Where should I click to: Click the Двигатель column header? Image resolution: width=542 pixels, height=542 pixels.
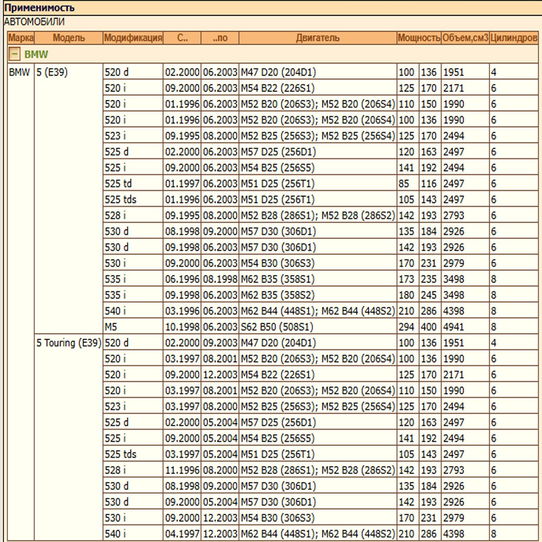tap(318, 38)
